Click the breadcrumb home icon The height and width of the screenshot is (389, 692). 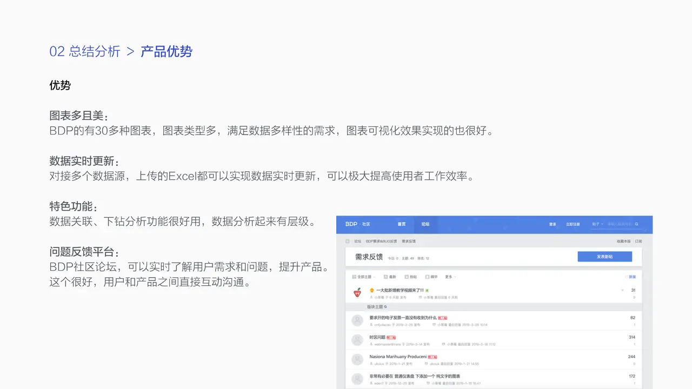click(348, 242)
